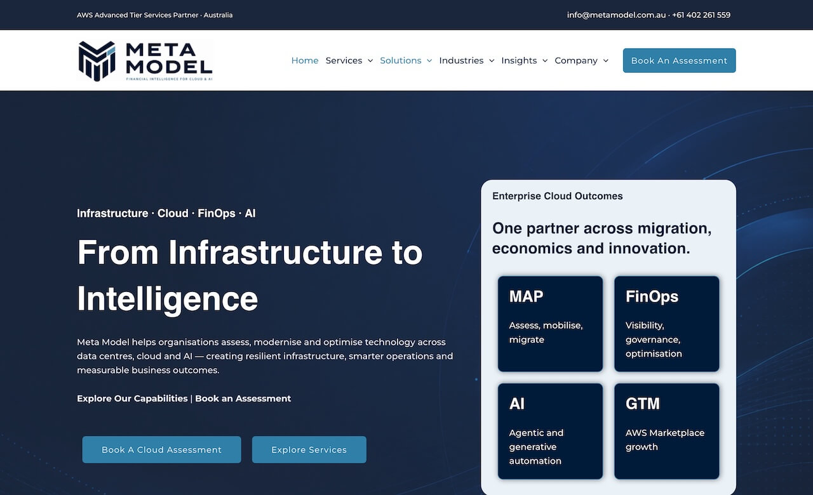Expand the Industries dropdown chevron

pos(492,61)
